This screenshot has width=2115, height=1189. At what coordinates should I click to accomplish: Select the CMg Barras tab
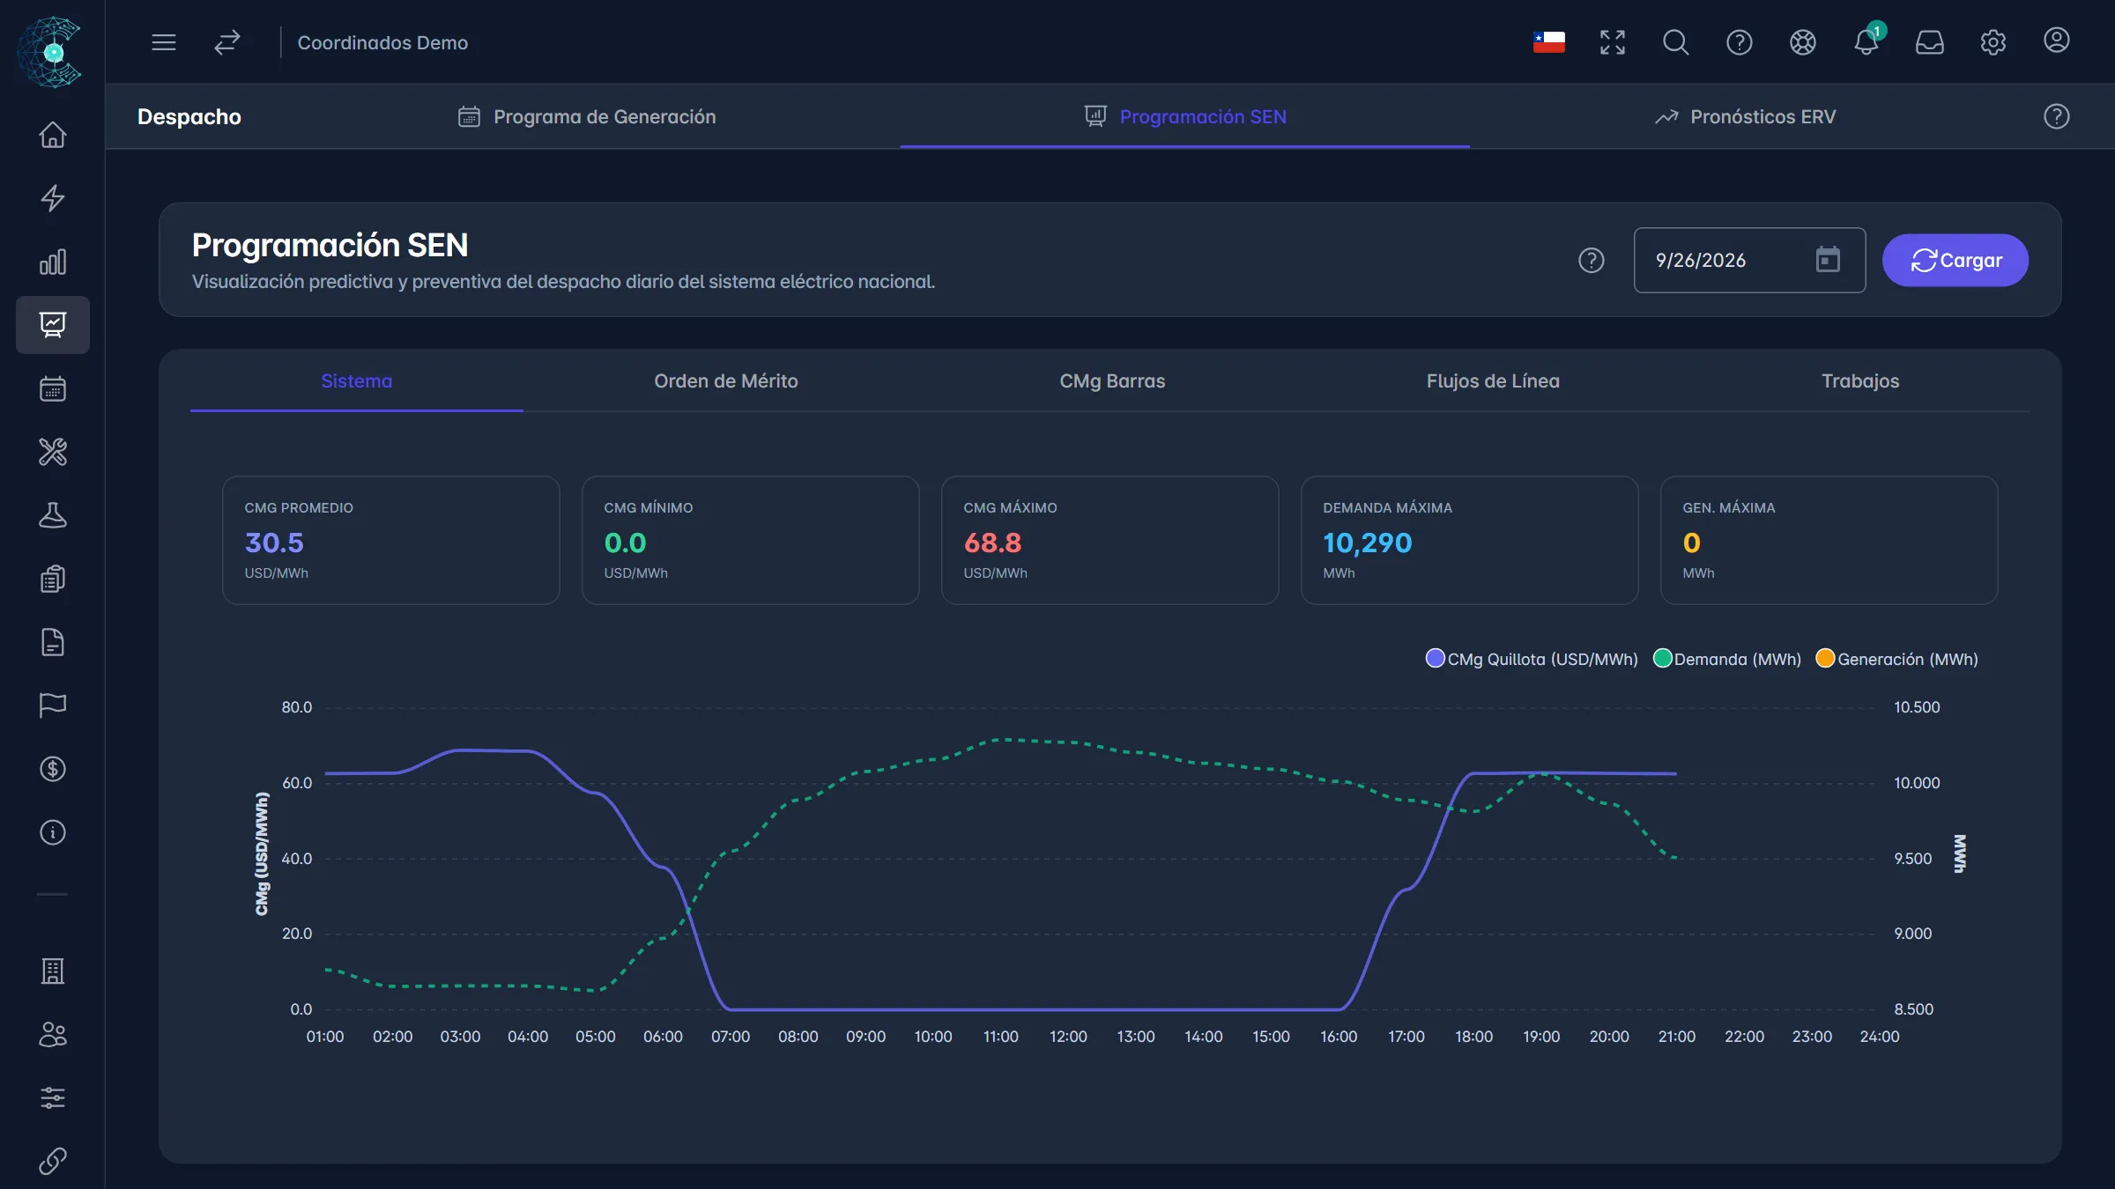tap(1112, 381)
